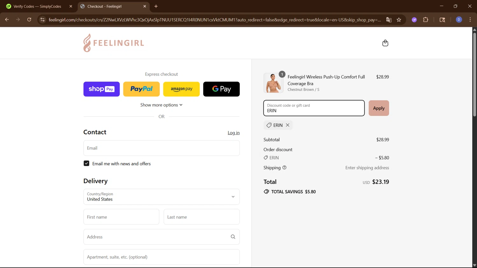Bookmark this page with star

click(x=399, y=20)
